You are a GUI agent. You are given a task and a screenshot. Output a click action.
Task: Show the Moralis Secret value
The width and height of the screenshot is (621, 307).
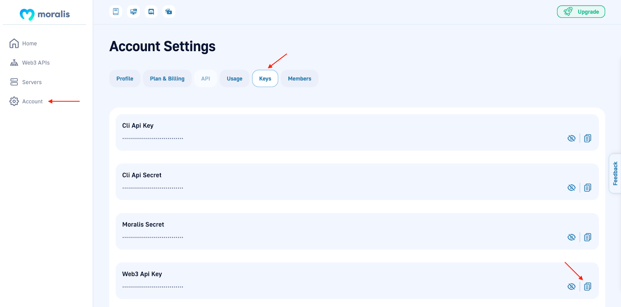[571, 237]
